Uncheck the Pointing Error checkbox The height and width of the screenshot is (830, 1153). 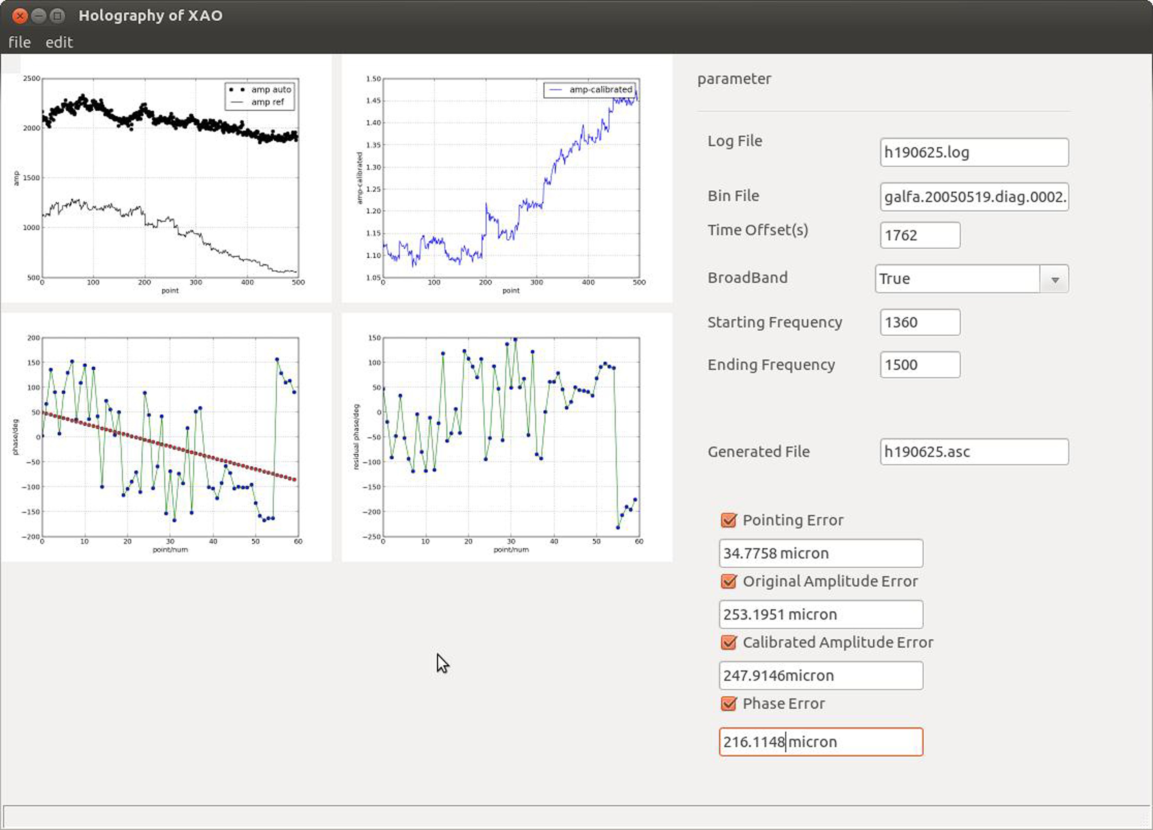click(x=728, y=520)
